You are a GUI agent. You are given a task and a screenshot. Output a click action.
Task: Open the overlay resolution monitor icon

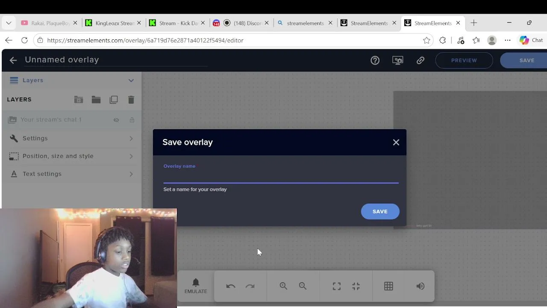pos(398,60)
